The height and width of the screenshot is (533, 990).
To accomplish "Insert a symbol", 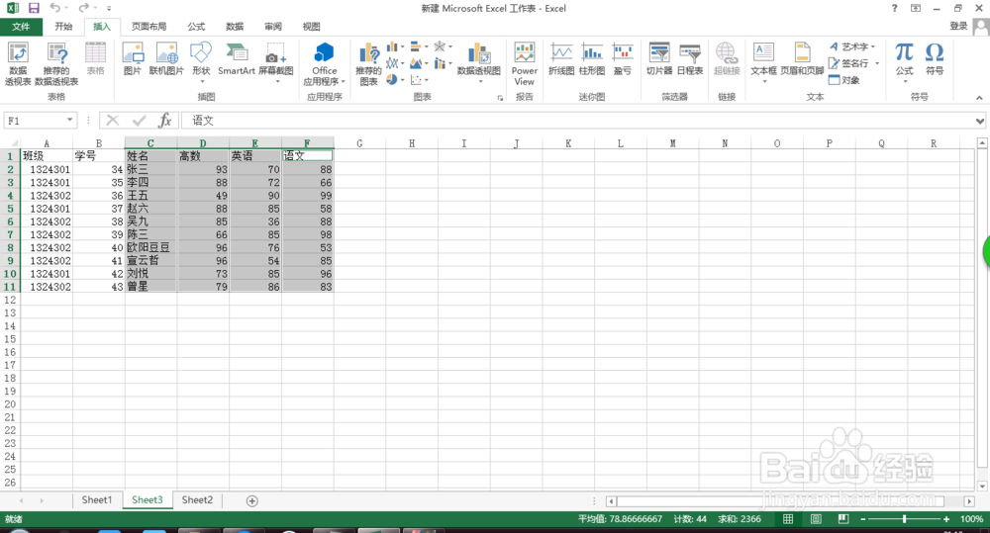I will (935, 58).
